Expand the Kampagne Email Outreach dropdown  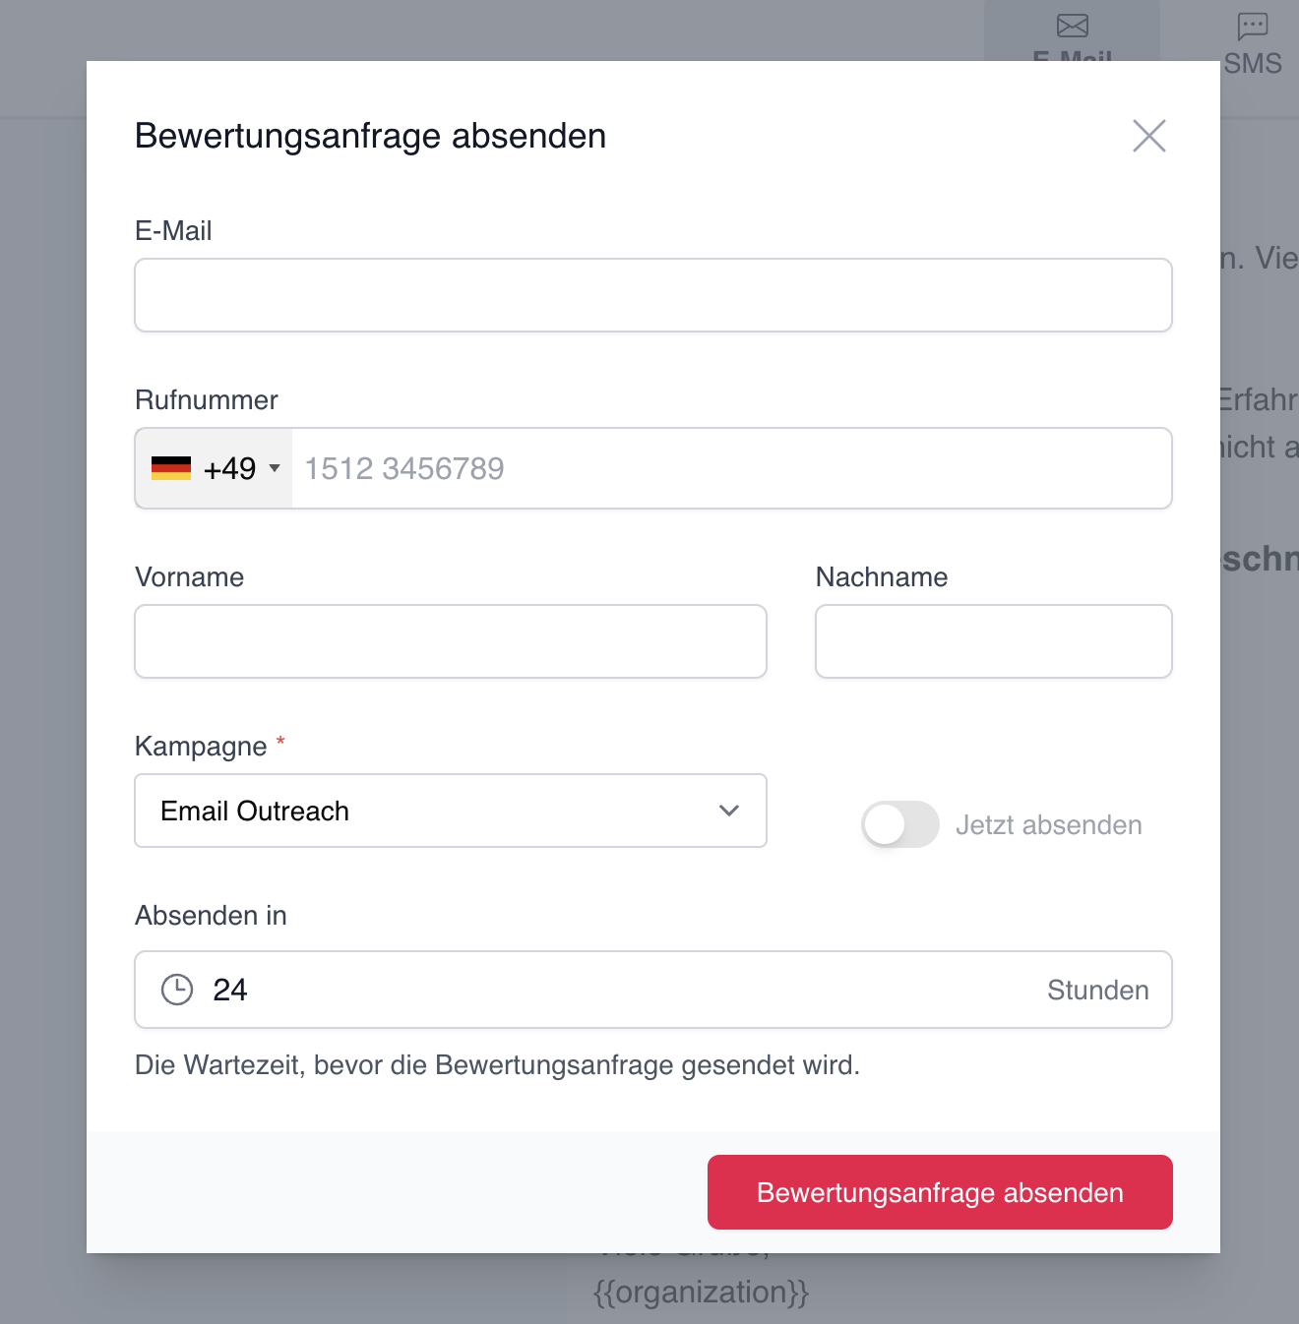tap(450, 811)
